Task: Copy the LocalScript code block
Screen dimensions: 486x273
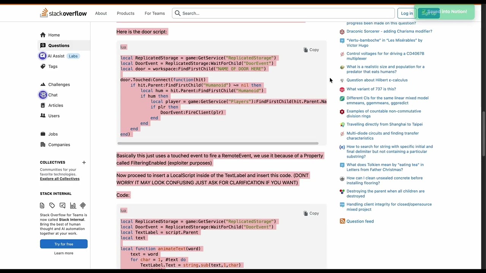Action: click(x=311, y=213)
